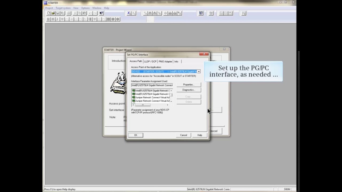Screen dimensions: 342x192
Task: Open the Window menu
Action: [x=97, y=8]
